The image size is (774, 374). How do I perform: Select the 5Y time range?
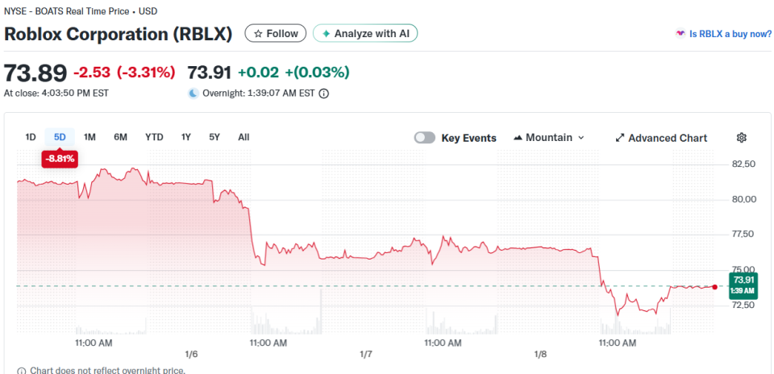(x=214, y=137)
